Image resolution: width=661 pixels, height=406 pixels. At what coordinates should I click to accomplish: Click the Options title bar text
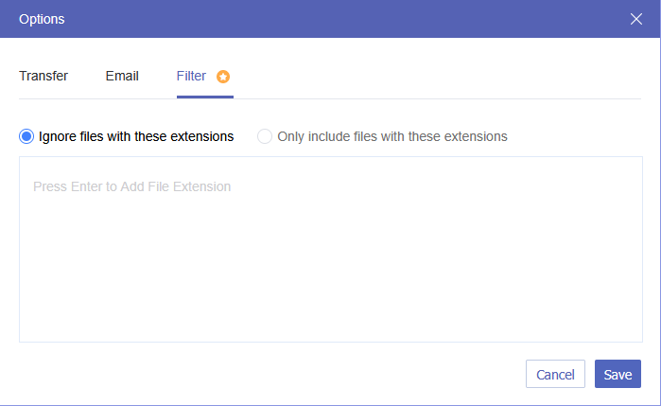[x=42, y=19]
